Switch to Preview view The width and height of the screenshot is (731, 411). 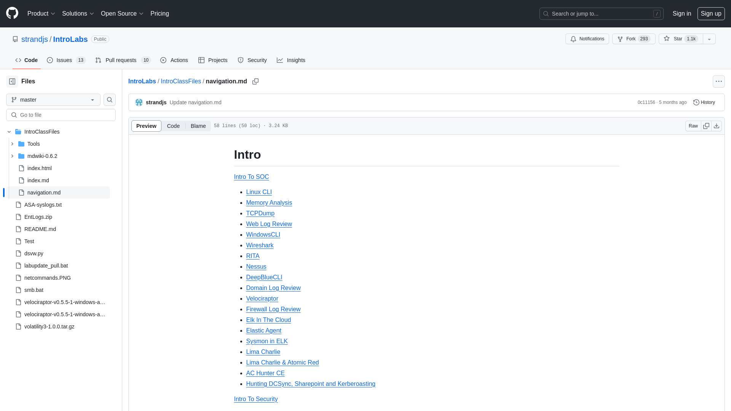pos(146,126)
